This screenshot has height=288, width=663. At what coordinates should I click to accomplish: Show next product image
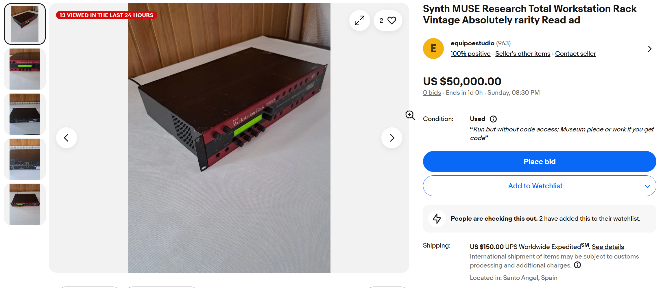tap(392, 138)
